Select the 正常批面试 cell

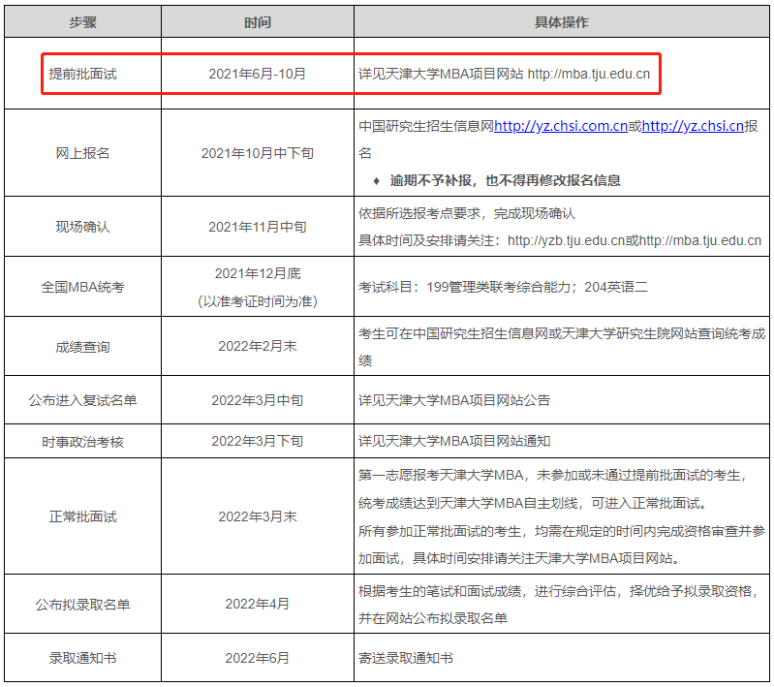point(82,516)
